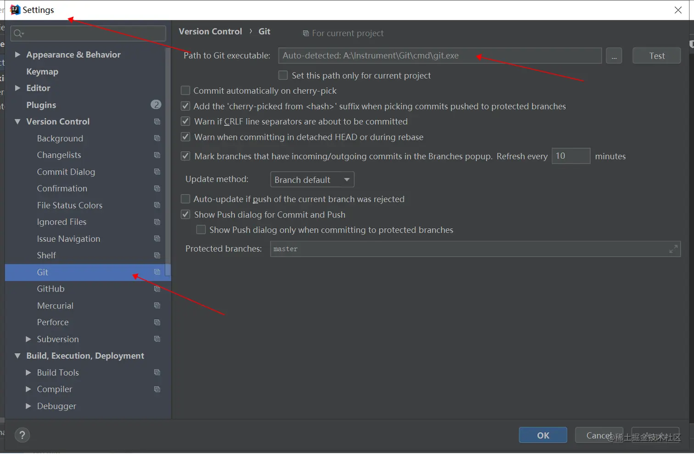694x455 pixels.
Task: Enable 'Set this path only for current project'
Action: pyautogui.click(x=283, y=75)
